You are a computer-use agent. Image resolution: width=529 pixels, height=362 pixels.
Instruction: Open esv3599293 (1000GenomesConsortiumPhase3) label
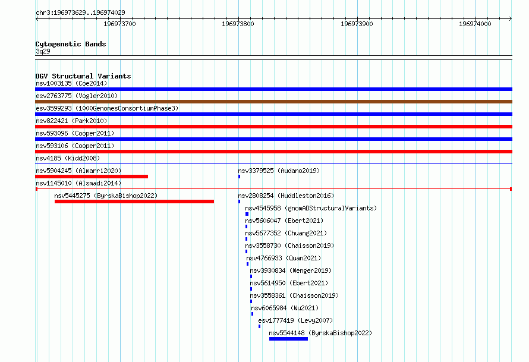point(107,108)
